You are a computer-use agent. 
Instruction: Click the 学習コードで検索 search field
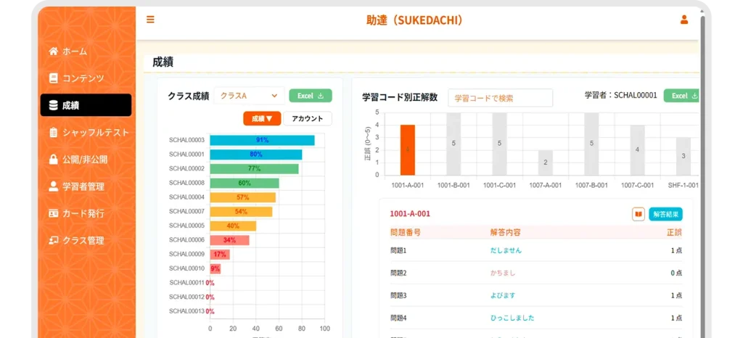500,98
